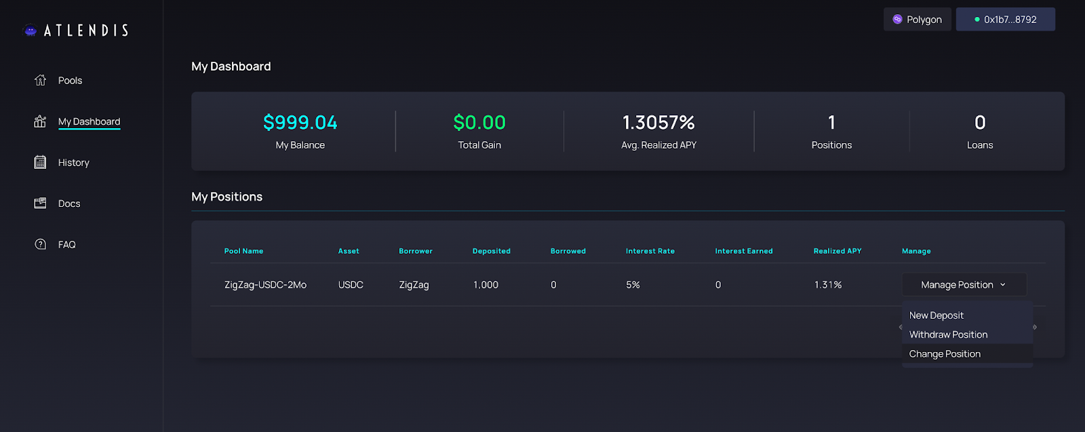
Task: Click the Borrower column header
Action: tap(416, 251)
